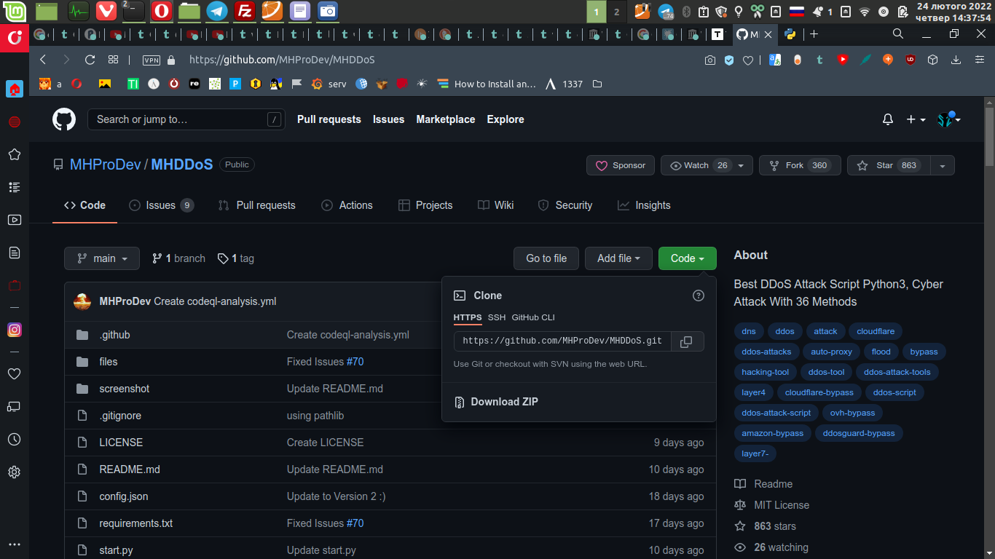
Task: Open Settings gear in Opera sidebar
Action: 14,472
